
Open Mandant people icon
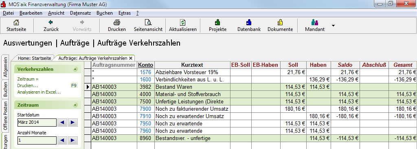[x=315, y=22]
